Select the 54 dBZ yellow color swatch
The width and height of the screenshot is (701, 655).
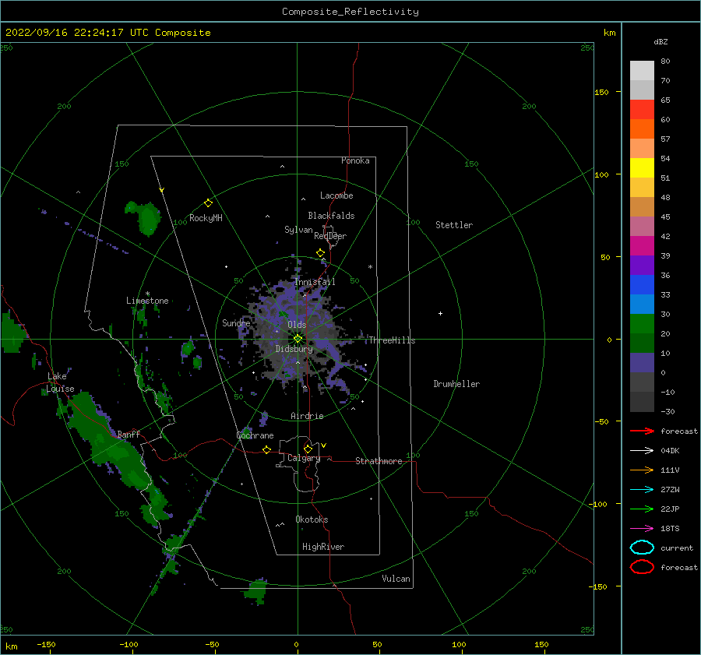(642, 167)
